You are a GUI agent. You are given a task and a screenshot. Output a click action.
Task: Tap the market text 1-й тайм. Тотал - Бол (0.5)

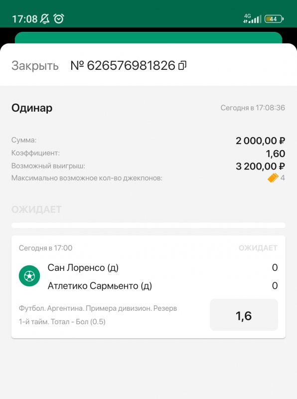62,322
